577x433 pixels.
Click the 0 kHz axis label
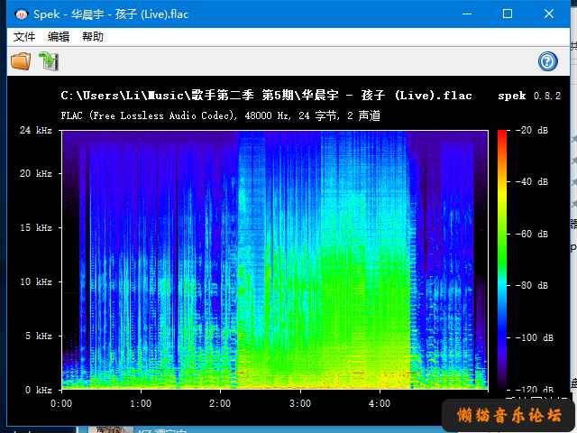click(x=38, y=390)
